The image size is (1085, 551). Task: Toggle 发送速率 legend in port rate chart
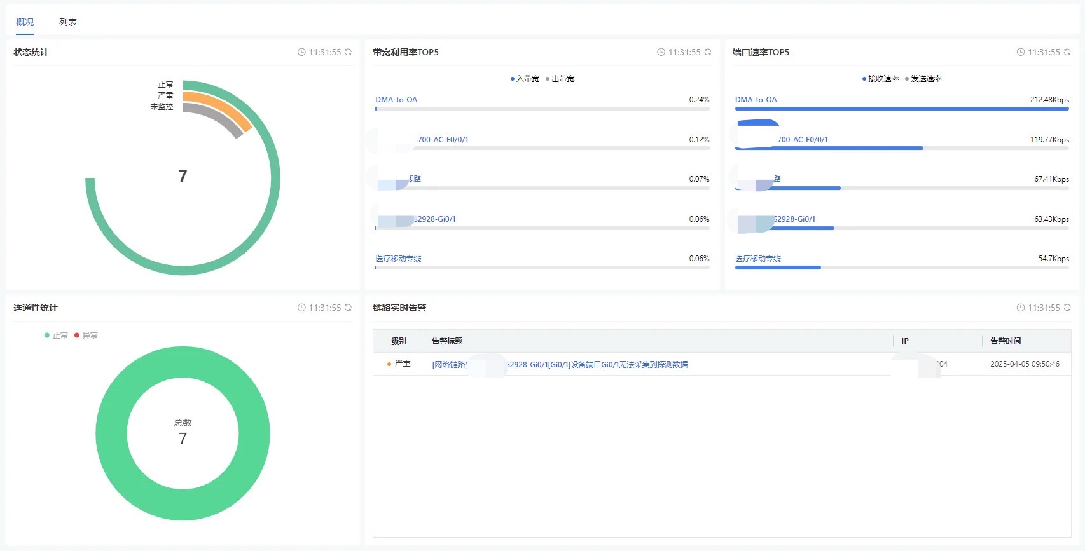point(923,79)
